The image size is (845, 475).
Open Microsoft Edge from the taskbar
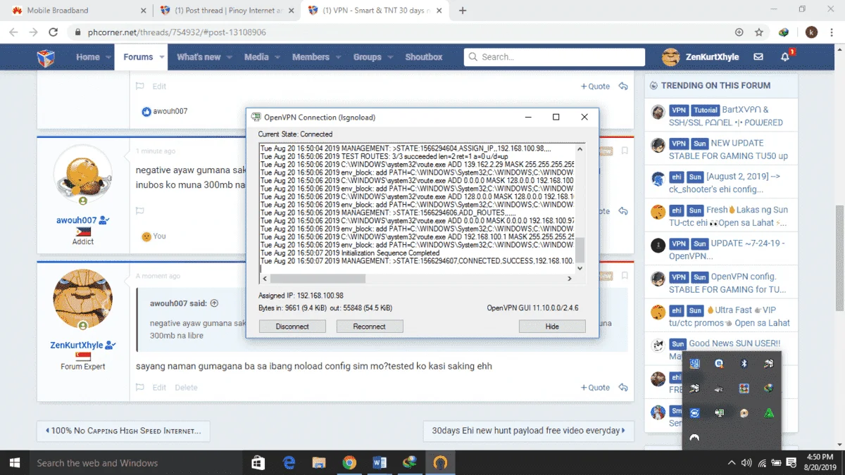click(289, 463)
